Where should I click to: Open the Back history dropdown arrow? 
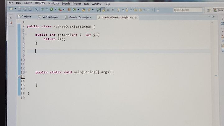click(x=144, y=10)
